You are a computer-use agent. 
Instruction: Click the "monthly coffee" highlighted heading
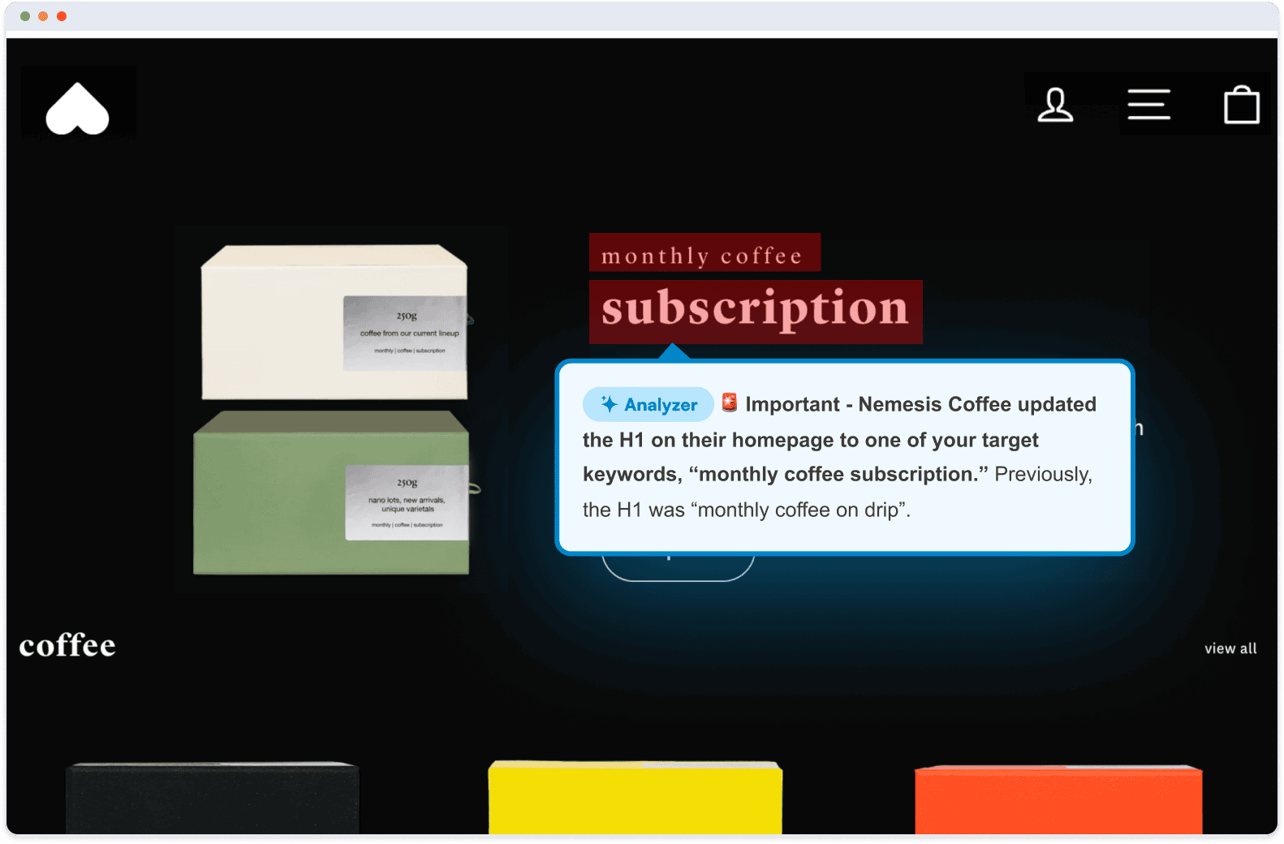[x=704, y=253]
